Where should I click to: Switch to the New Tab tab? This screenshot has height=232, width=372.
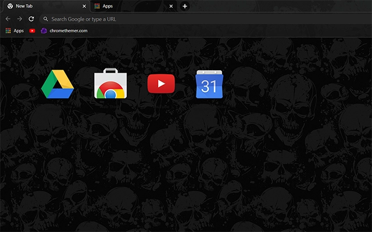46,6
